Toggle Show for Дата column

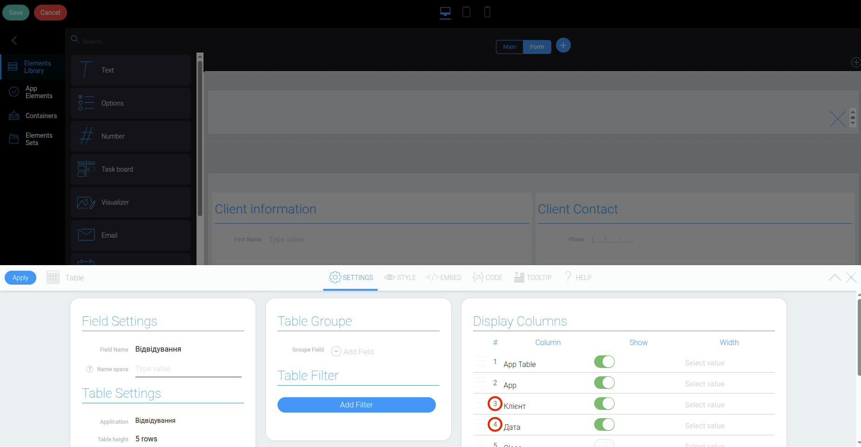tap(604, 425)
